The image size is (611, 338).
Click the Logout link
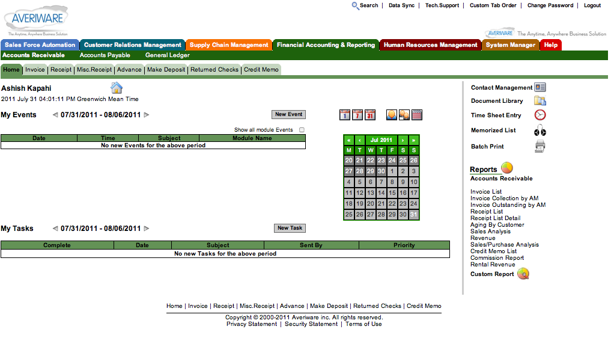click(x=592, y=5)
